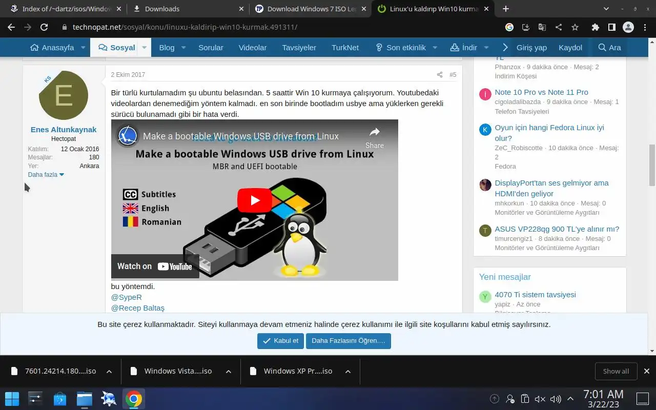Open a new browser tab
Viewport: 656px width, 410px height.
(x=506, y=9)
